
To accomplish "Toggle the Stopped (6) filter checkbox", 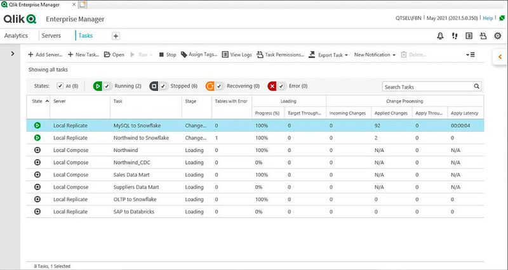I will pos(163,86).
